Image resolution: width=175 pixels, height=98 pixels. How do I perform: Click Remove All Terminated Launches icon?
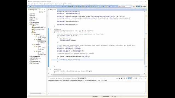(121, 78)
